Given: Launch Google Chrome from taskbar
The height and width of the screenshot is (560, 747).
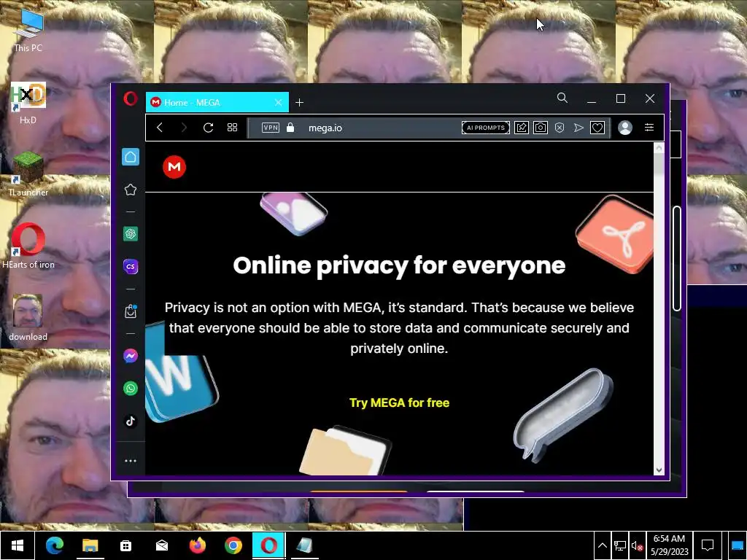Looking at the screenshot, I should click(233, 545).
